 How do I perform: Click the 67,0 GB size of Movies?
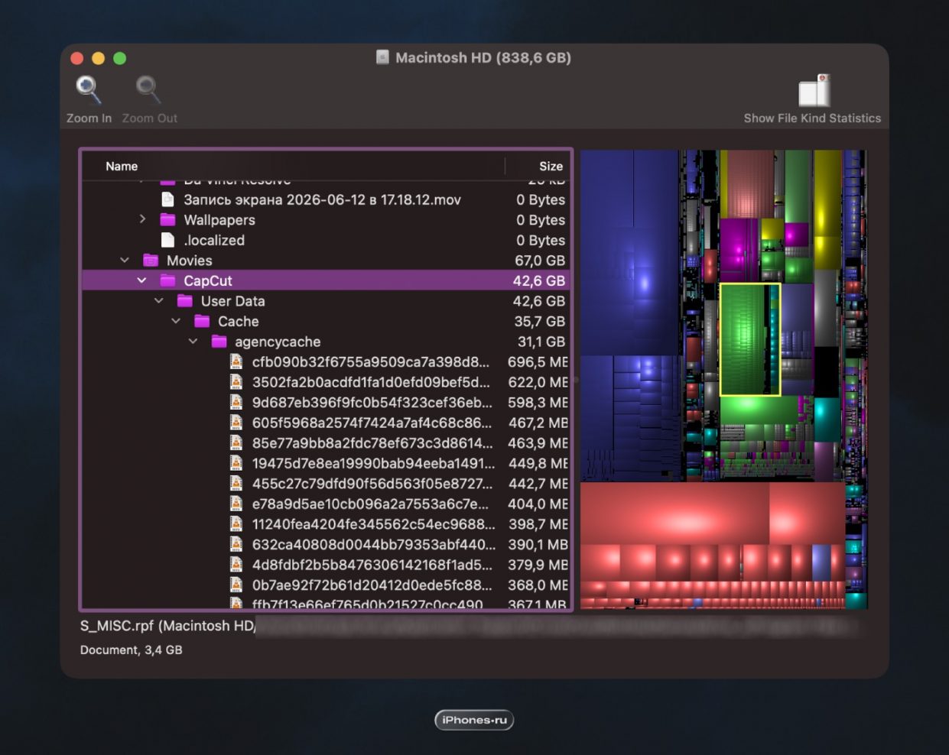pos(540,261)
